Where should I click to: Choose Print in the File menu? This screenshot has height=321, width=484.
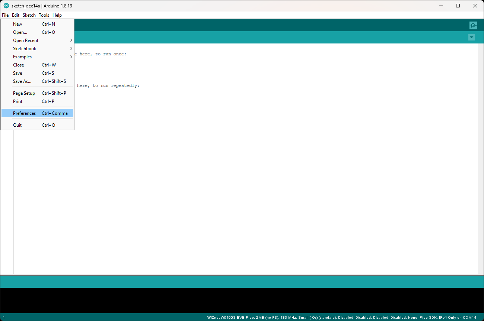point(37,101)
